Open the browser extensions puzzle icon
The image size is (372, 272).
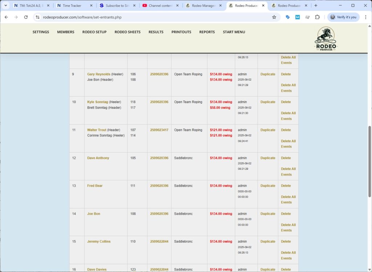[317, 17]
